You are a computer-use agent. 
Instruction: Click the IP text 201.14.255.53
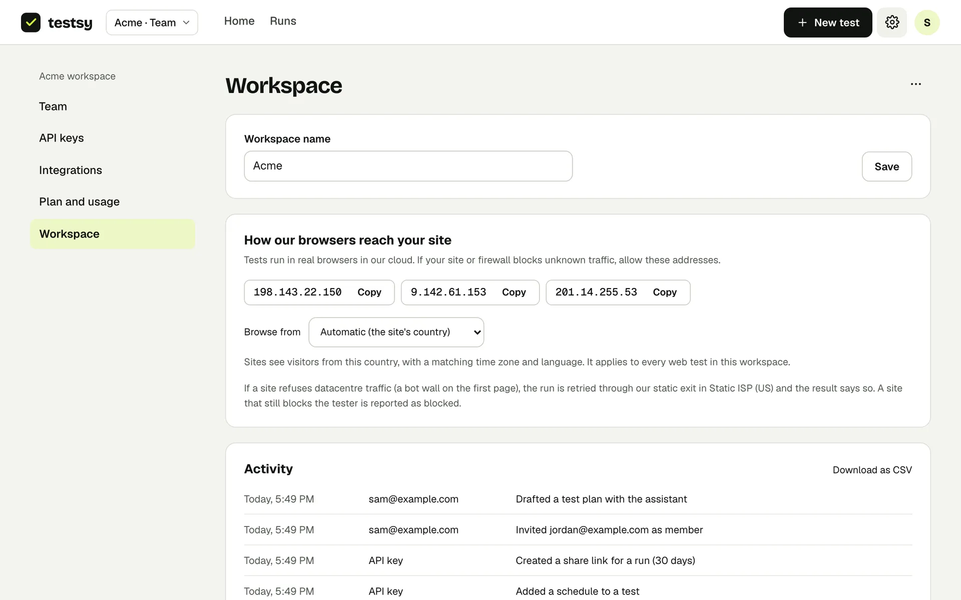pos(596,292)
